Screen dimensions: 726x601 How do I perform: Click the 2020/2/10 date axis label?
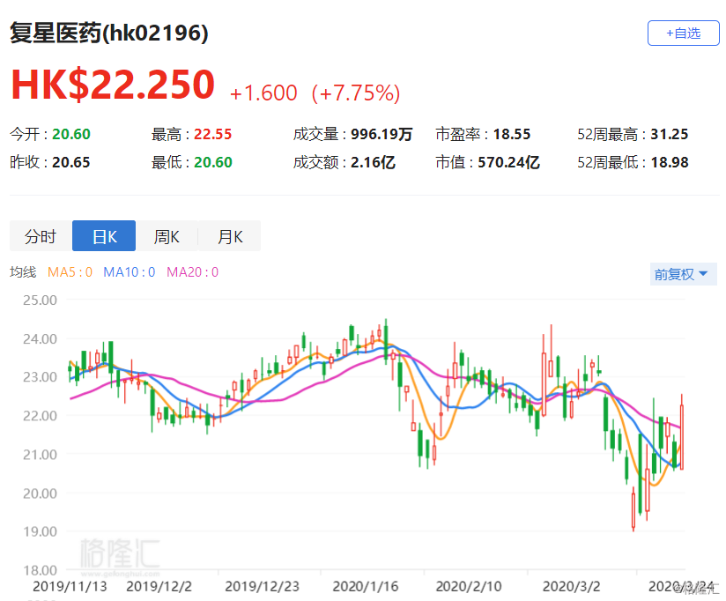pyautogui.click(x=469, y=587)
